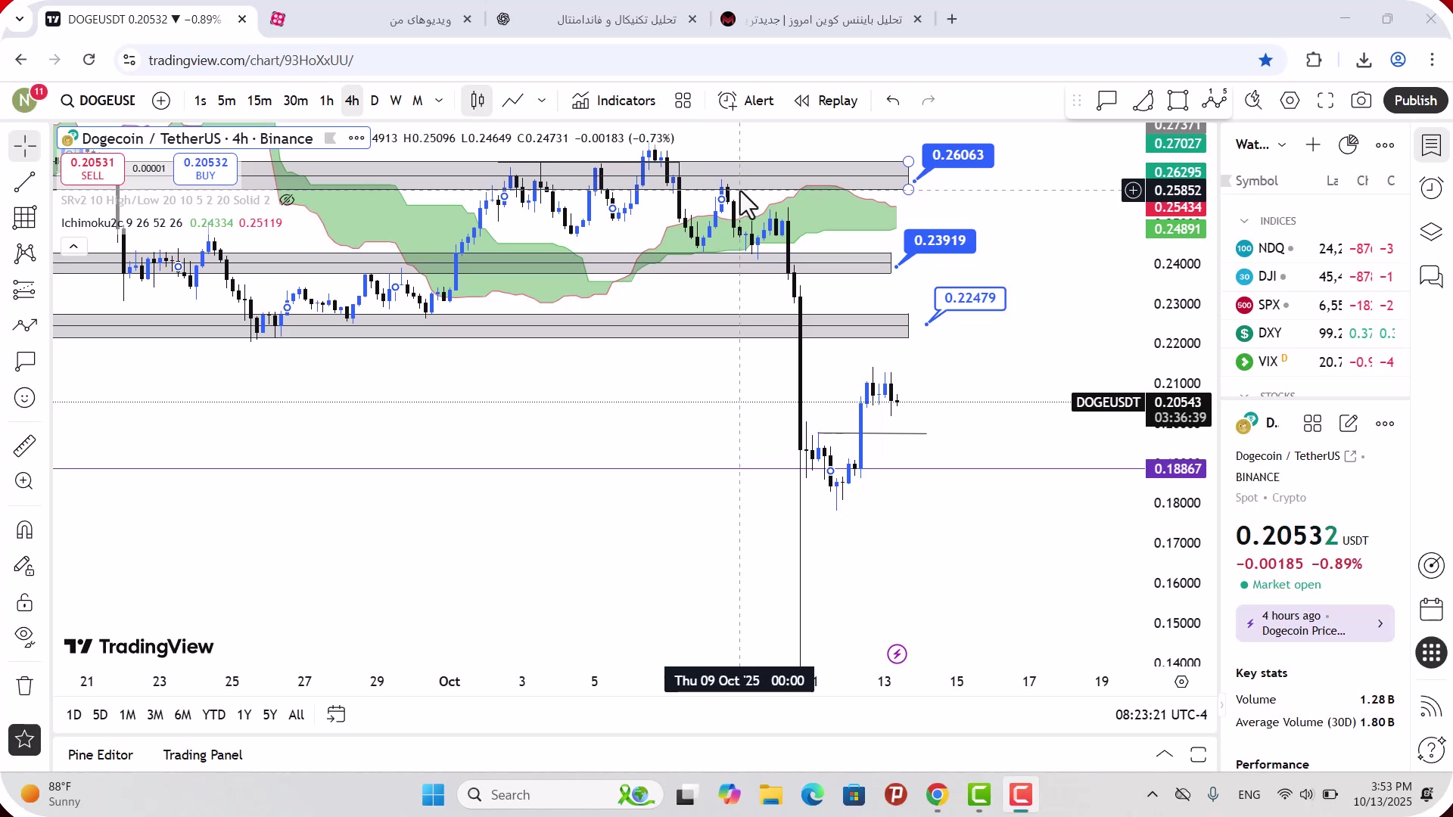Expand the timeframe interval dropdown

point(439,101)
